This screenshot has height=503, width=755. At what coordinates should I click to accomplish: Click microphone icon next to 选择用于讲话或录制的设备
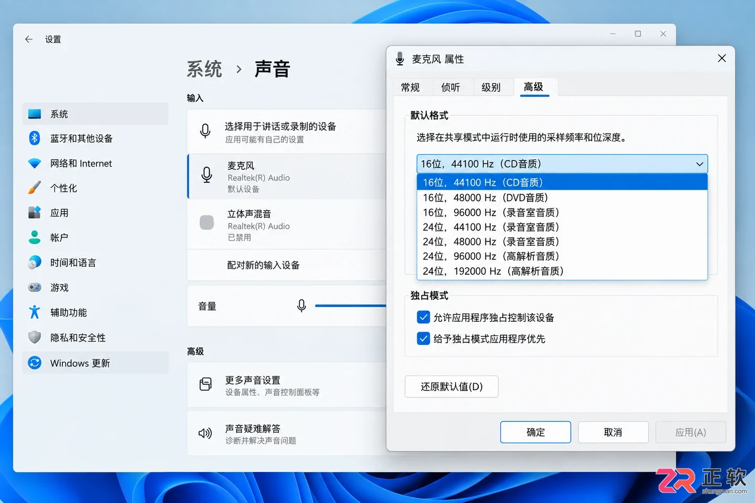(206, 131)
